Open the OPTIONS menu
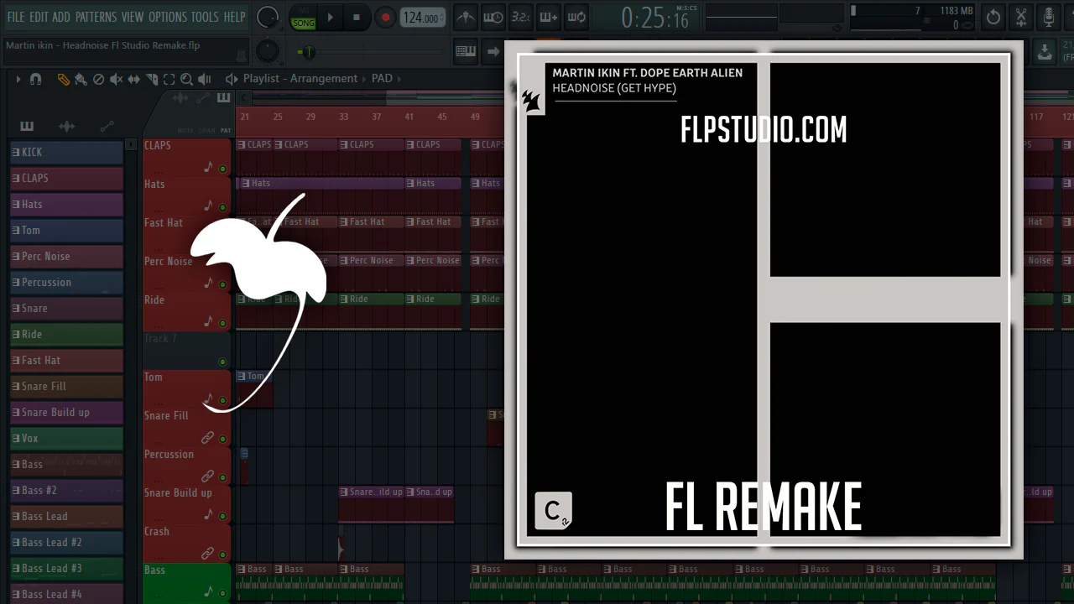The image size is (1074, 604). click(168, 17)
